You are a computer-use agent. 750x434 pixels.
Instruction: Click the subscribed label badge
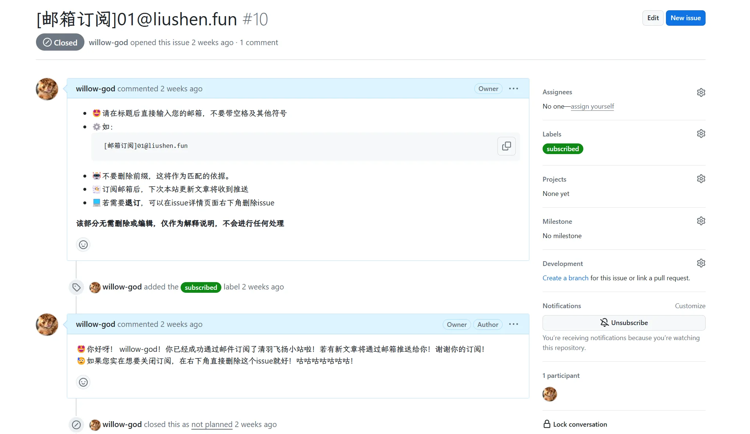(x=563, y=149)
